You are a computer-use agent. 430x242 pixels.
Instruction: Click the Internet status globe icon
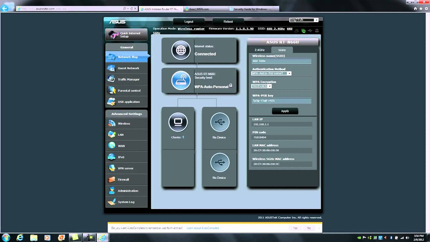click(x=181, y=50)
